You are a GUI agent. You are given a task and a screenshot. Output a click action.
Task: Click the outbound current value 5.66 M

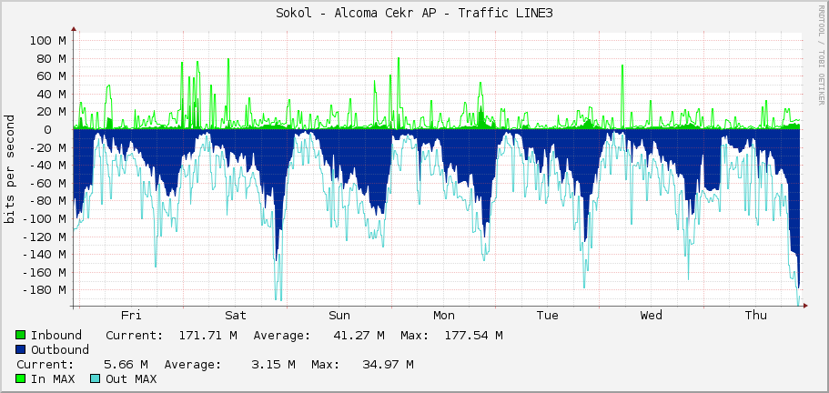tap(126, 365)
